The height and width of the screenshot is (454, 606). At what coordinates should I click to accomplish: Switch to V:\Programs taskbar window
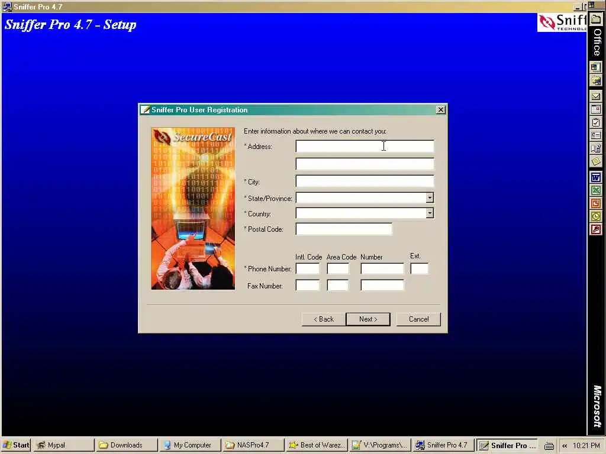click(x=380, y=445)
